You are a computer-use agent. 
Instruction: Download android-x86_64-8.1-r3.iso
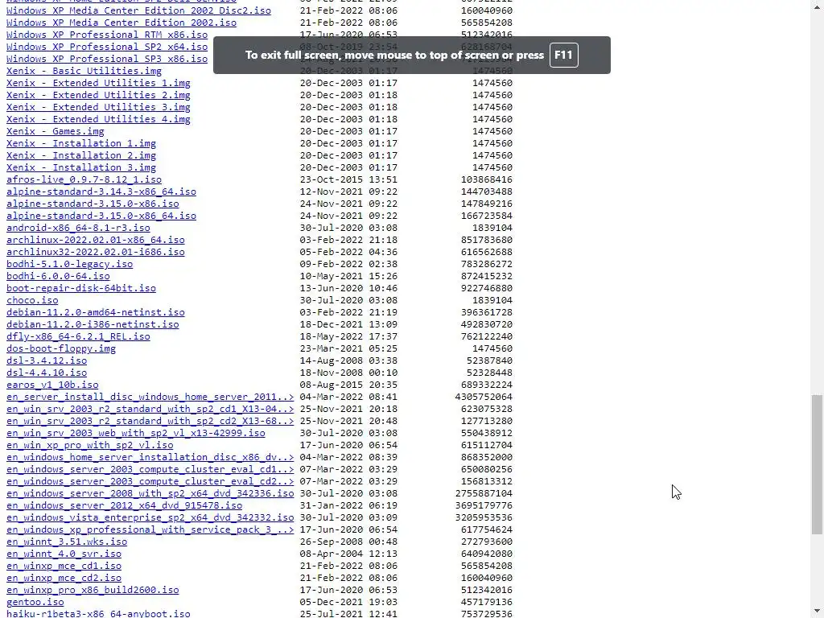tap(78, 228)
